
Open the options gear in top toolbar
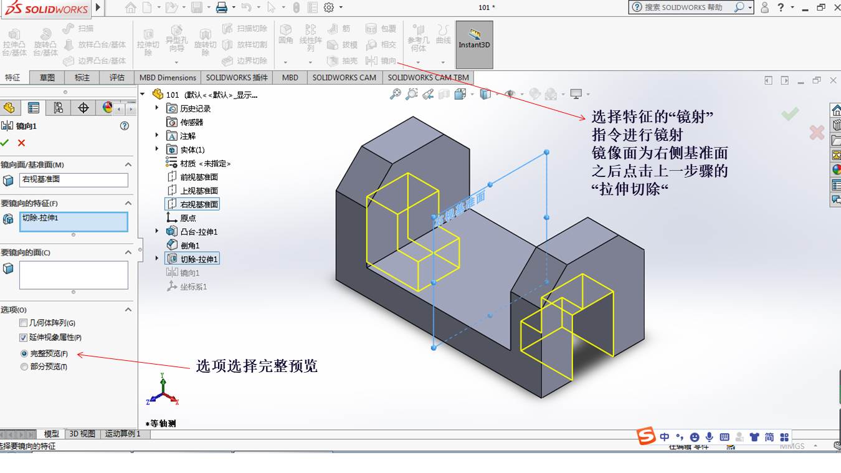(329, 7)
